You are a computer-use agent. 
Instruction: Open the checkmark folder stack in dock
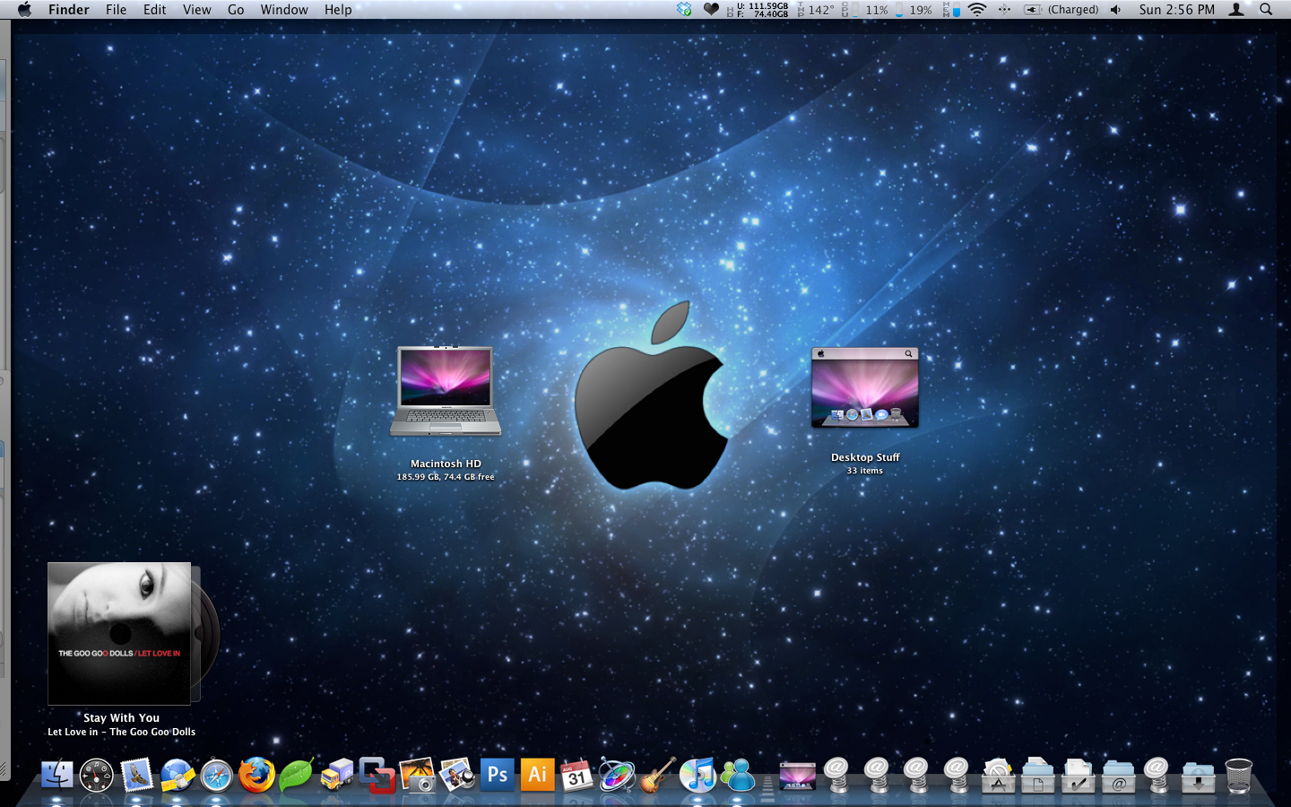point(1078,775)
